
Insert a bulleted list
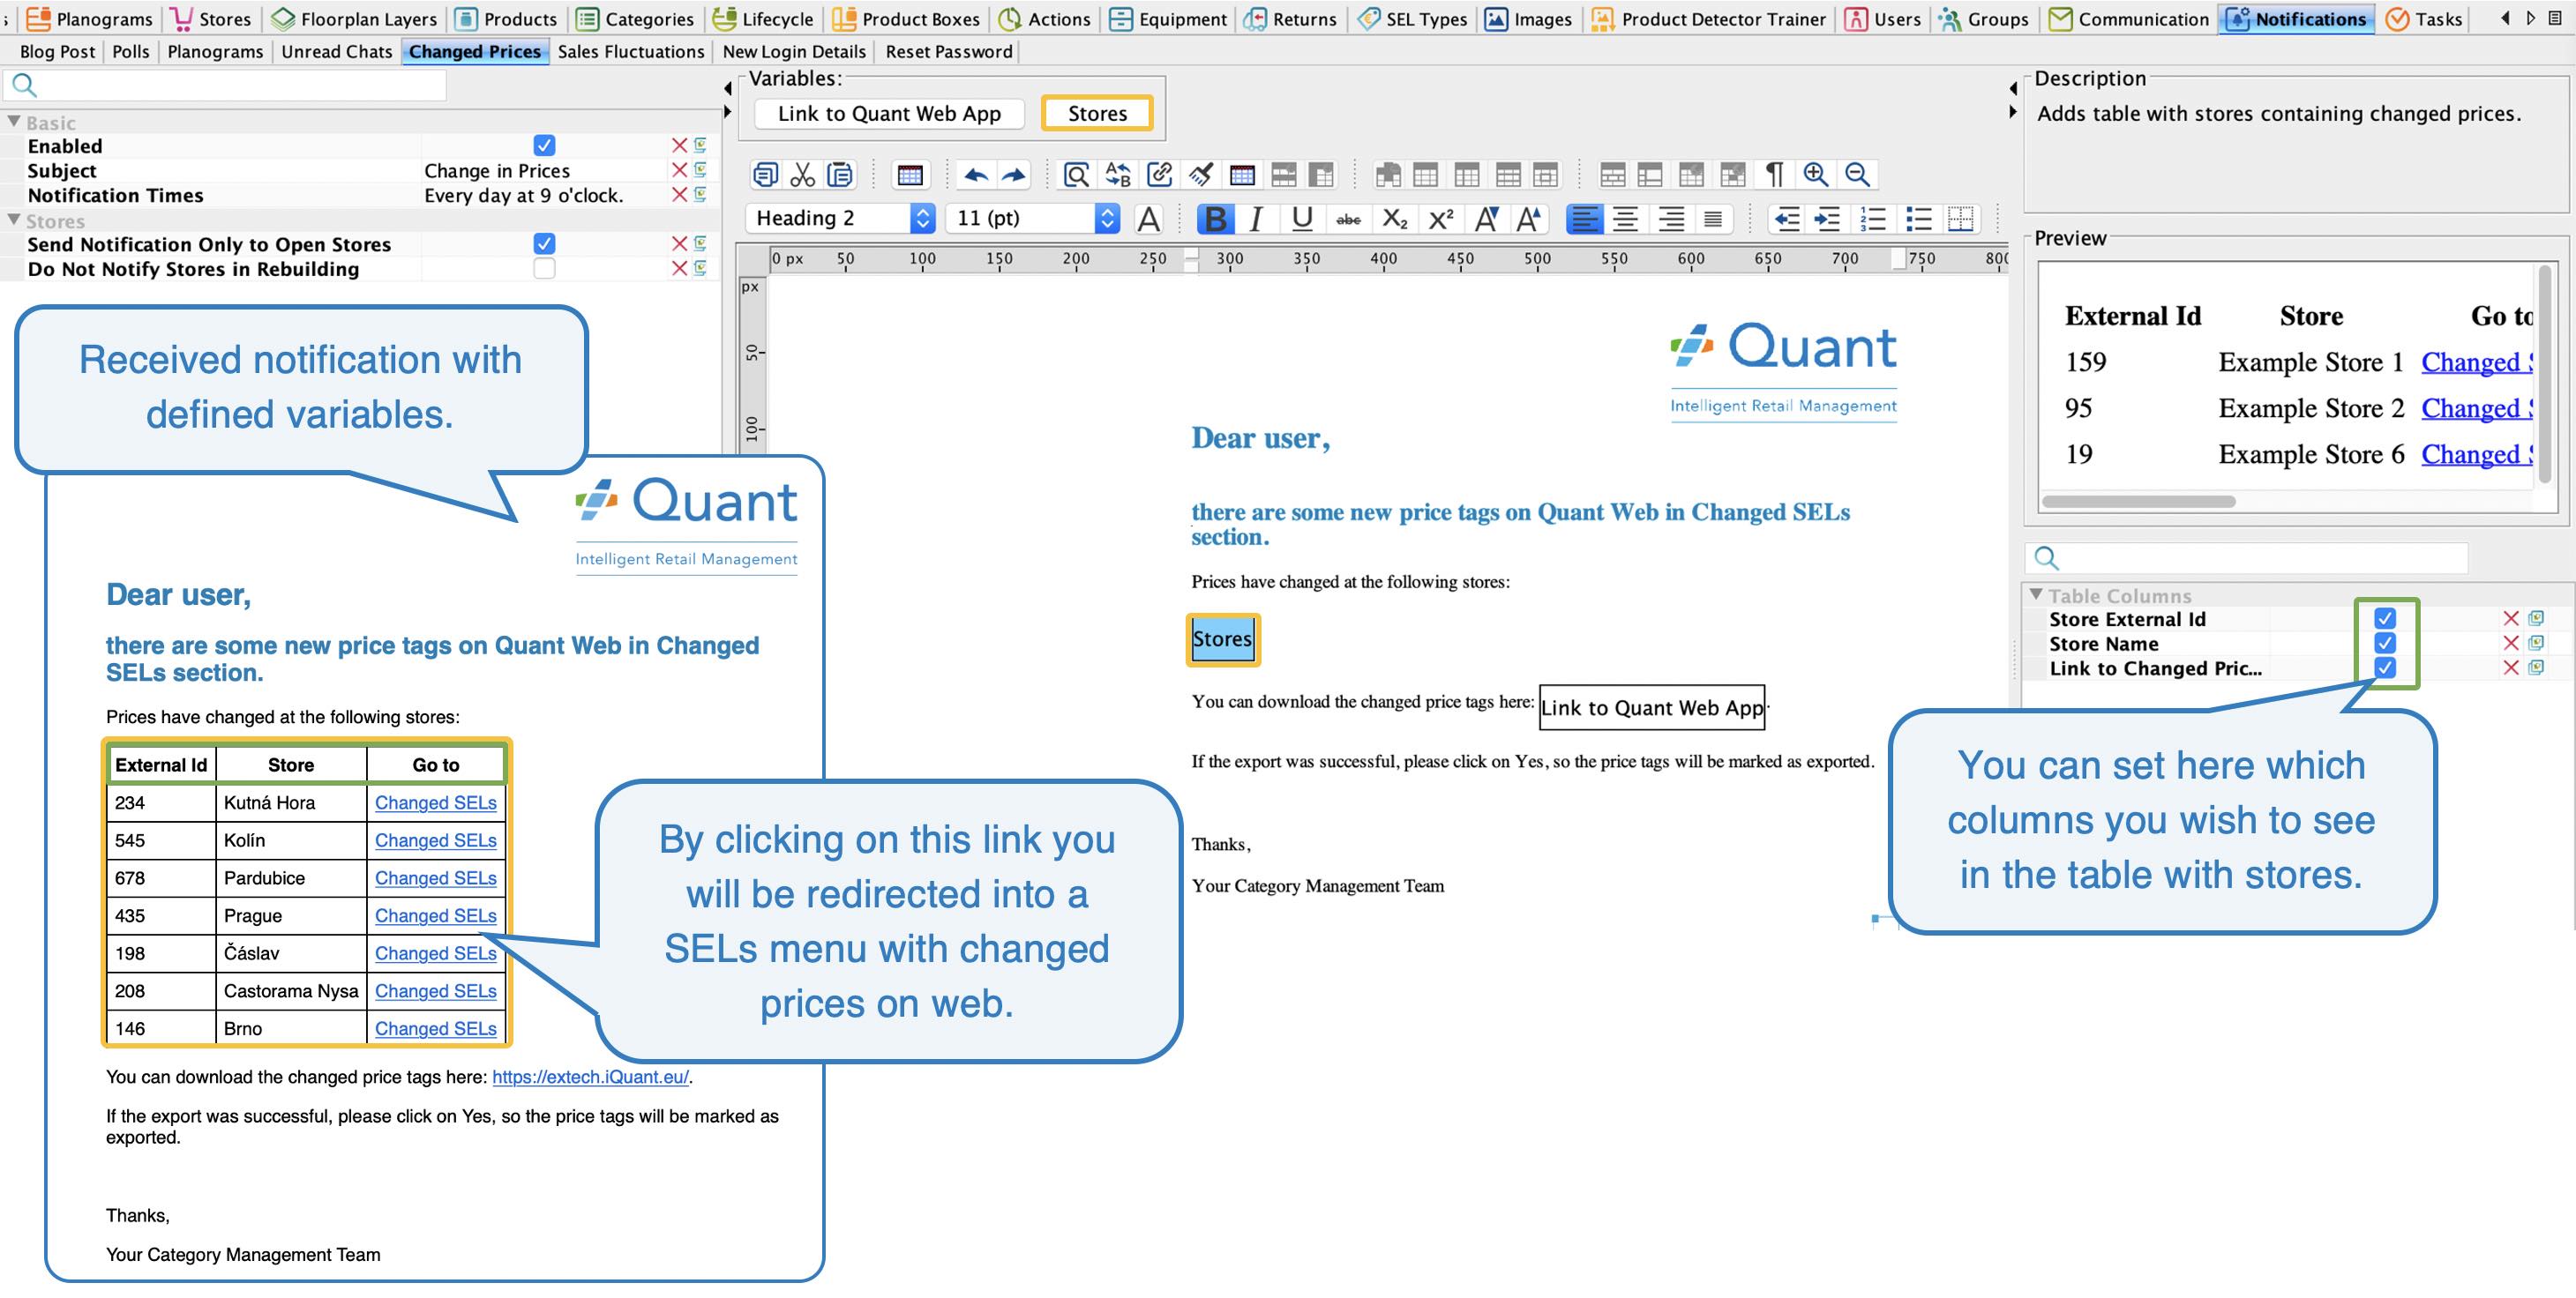1918,219
